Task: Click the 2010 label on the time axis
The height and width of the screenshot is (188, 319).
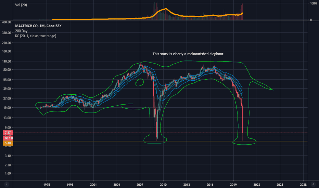Action: click(163, 185)
